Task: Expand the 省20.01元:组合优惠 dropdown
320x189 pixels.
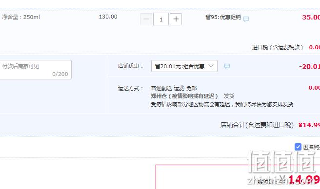Action: point(184,66)
